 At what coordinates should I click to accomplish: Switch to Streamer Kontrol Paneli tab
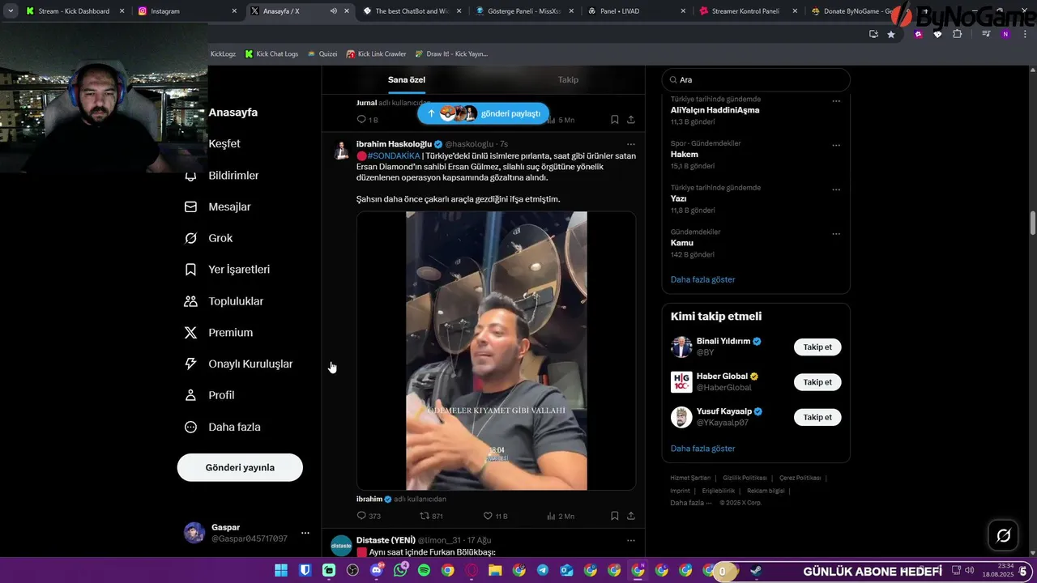[748, 11]
